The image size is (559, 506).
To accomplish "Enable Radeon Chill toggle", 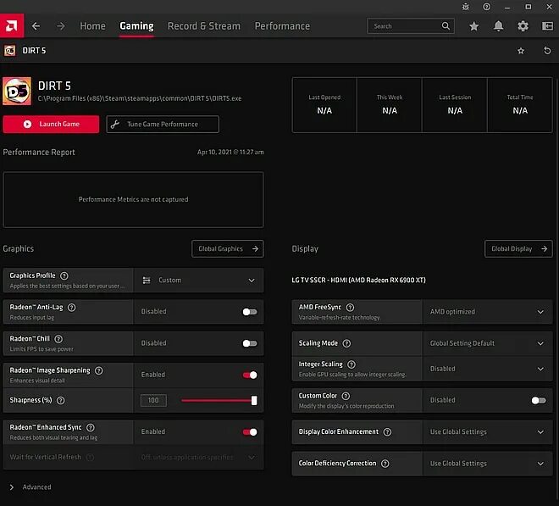I will [x=250, y=343].
